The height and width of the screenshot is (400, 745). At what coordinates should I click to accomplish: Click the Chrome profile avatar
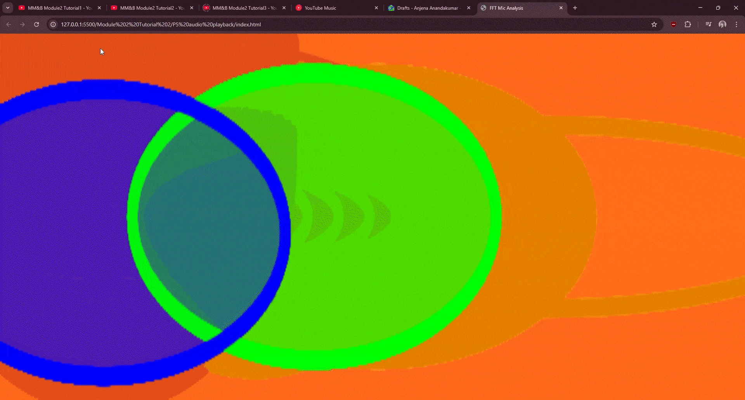point(722,24)
